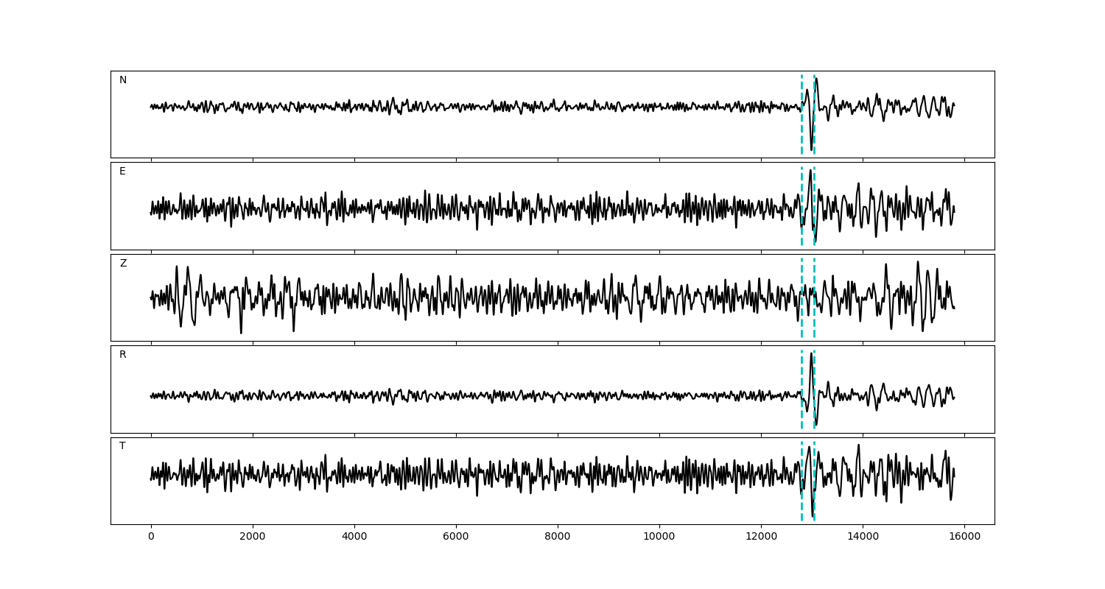The image size is (1105, 589).
Task: Click the R panel label
Action: [x=123, y=355]
